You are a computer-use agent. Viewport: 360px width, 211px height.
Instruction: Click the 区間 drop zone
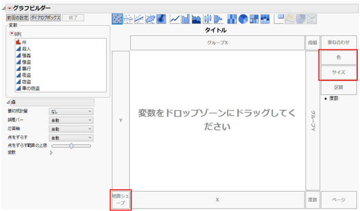pos(338,87)
